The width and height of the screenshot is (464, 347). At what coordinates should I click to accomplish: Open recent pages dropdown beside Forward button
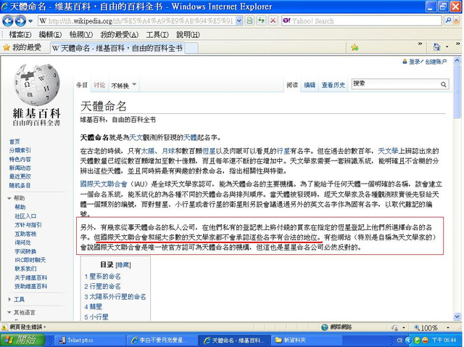tap(30, 21)
